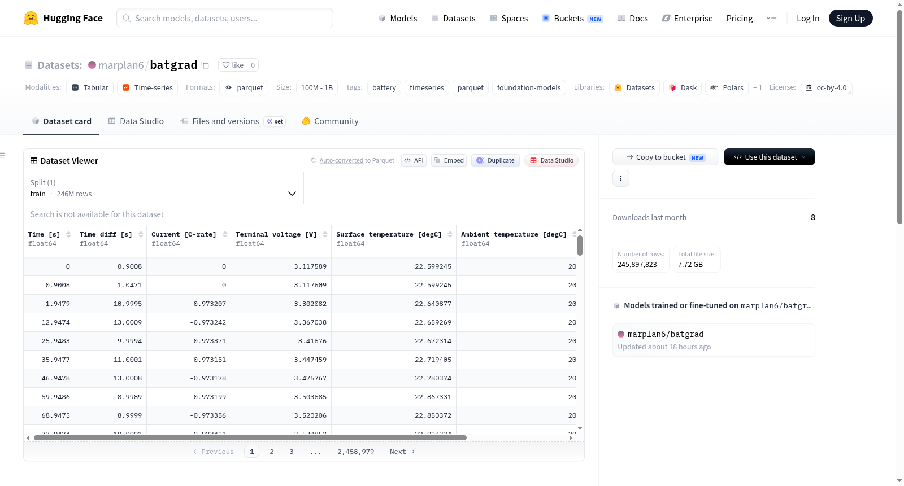Click the 100M - 1B size tag
Viewport: 904px width, 486px height.
(317, 87)
